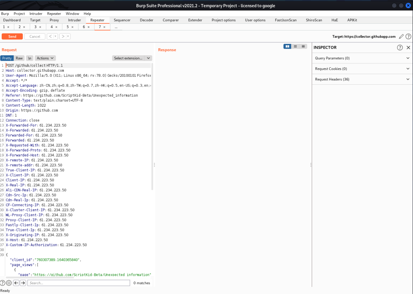The width and height of the screenshot is (413, 294).
Task: Open the FastJsonScan extension tab
Action: click(286, 20)
